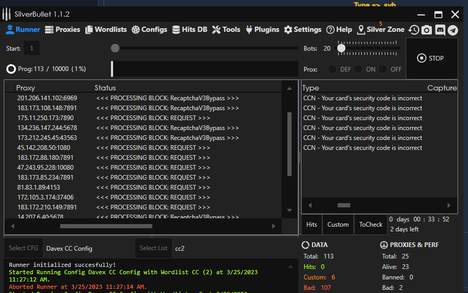Open the Wordlists section icon
The image size is (468, 293).
(x=89, y=30)
